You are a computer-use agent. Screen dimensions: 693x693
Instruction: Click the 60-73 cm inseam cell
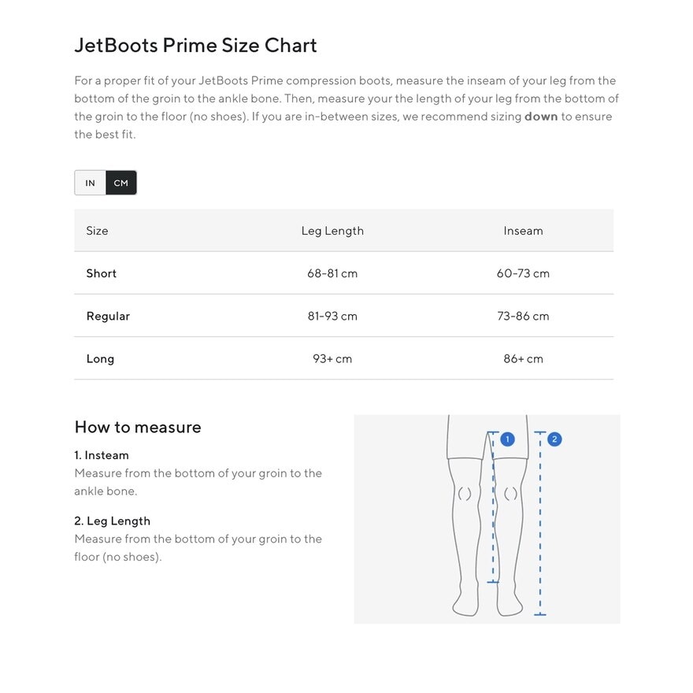click(523, 273)
